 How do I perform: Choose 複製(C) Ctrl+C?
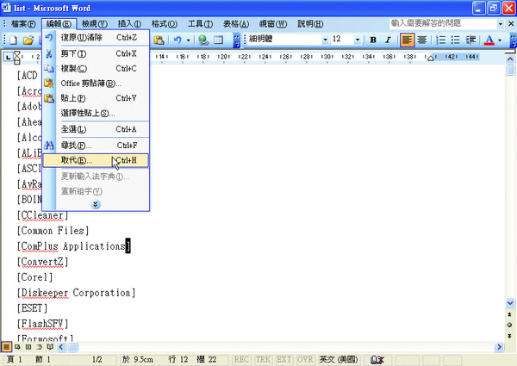coord(96,69)
